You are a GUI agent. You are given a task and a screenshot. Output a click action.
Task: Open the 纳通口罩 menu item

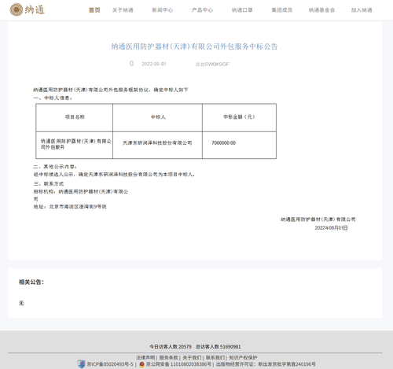point(242,10)
